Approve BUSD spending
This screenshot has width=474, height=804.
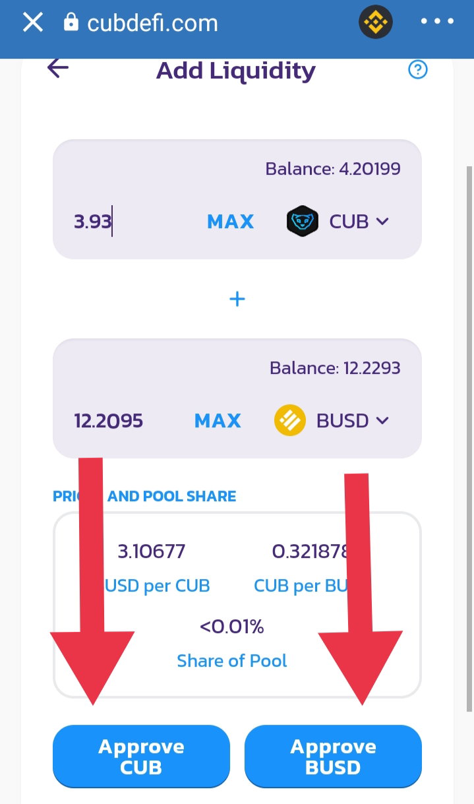(x=333, y=757)
